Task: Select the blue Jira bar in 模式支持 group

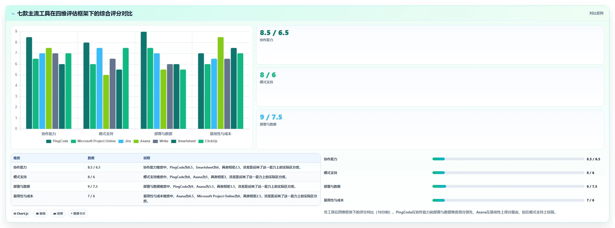Action: tap(99, 88)
